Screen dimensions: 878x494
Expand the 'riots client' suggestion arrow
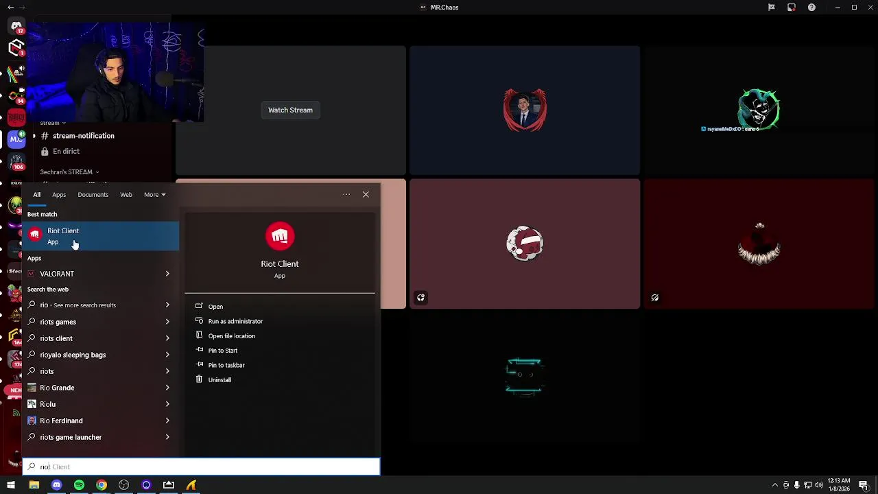point(167,338)
